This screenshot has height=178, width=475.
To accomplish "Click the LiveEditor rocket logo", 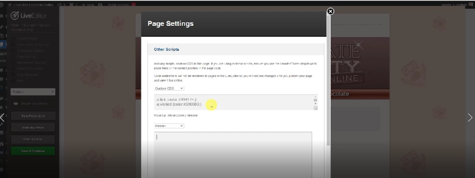I will click(15, 15).
